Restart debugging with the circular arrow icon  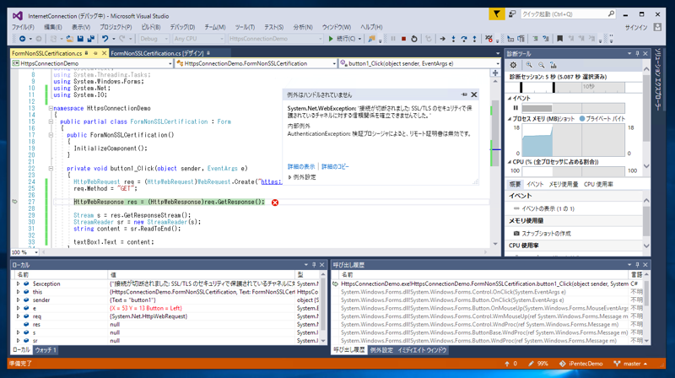(413, 39)
